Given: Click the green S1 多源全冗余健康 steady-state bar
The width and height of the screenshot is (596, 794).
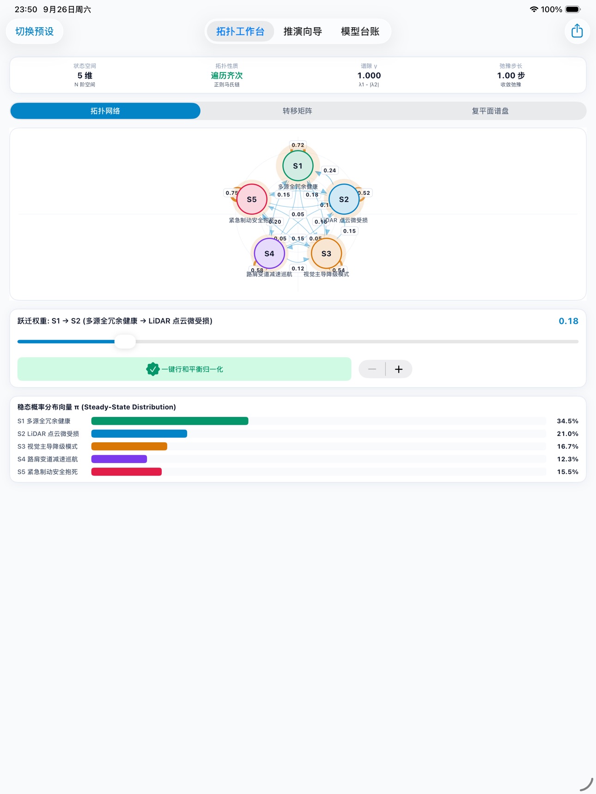Looking at the screenshot, I should tap(170, 421).
